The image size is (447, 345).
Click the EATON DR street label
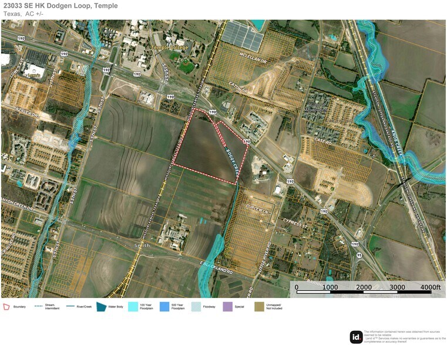tap(238, 87)
